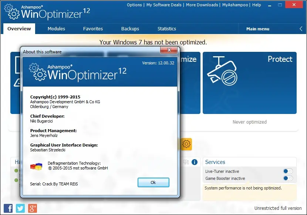View the Statistics tab
This screenshot has height=215, width=307.
167,29
